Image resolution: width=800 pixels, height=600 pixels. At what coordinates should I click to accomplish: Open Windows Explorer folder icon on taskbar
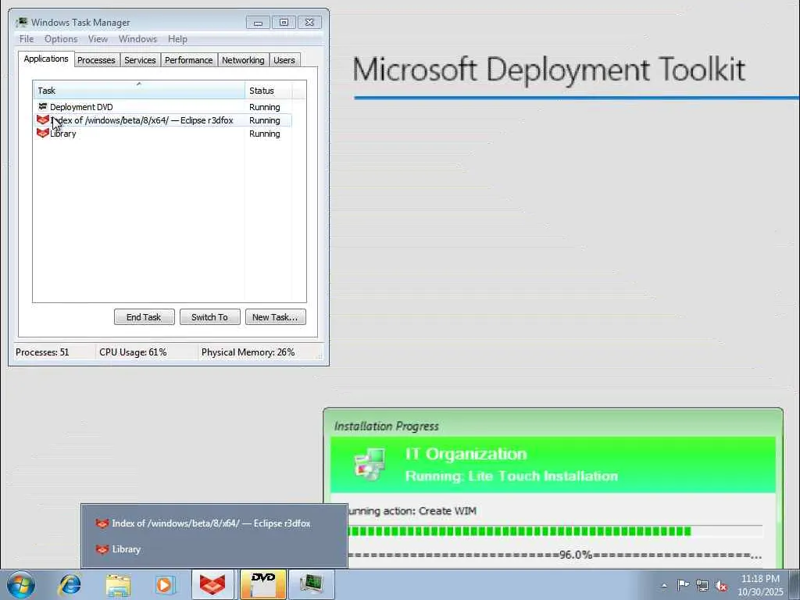119,584
